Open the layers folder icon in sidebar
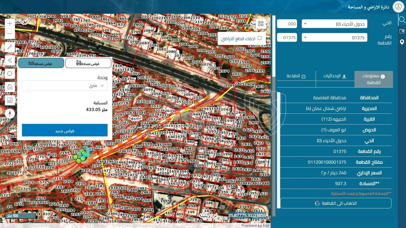This screenshot has width=406, height=228. [402, 31]
